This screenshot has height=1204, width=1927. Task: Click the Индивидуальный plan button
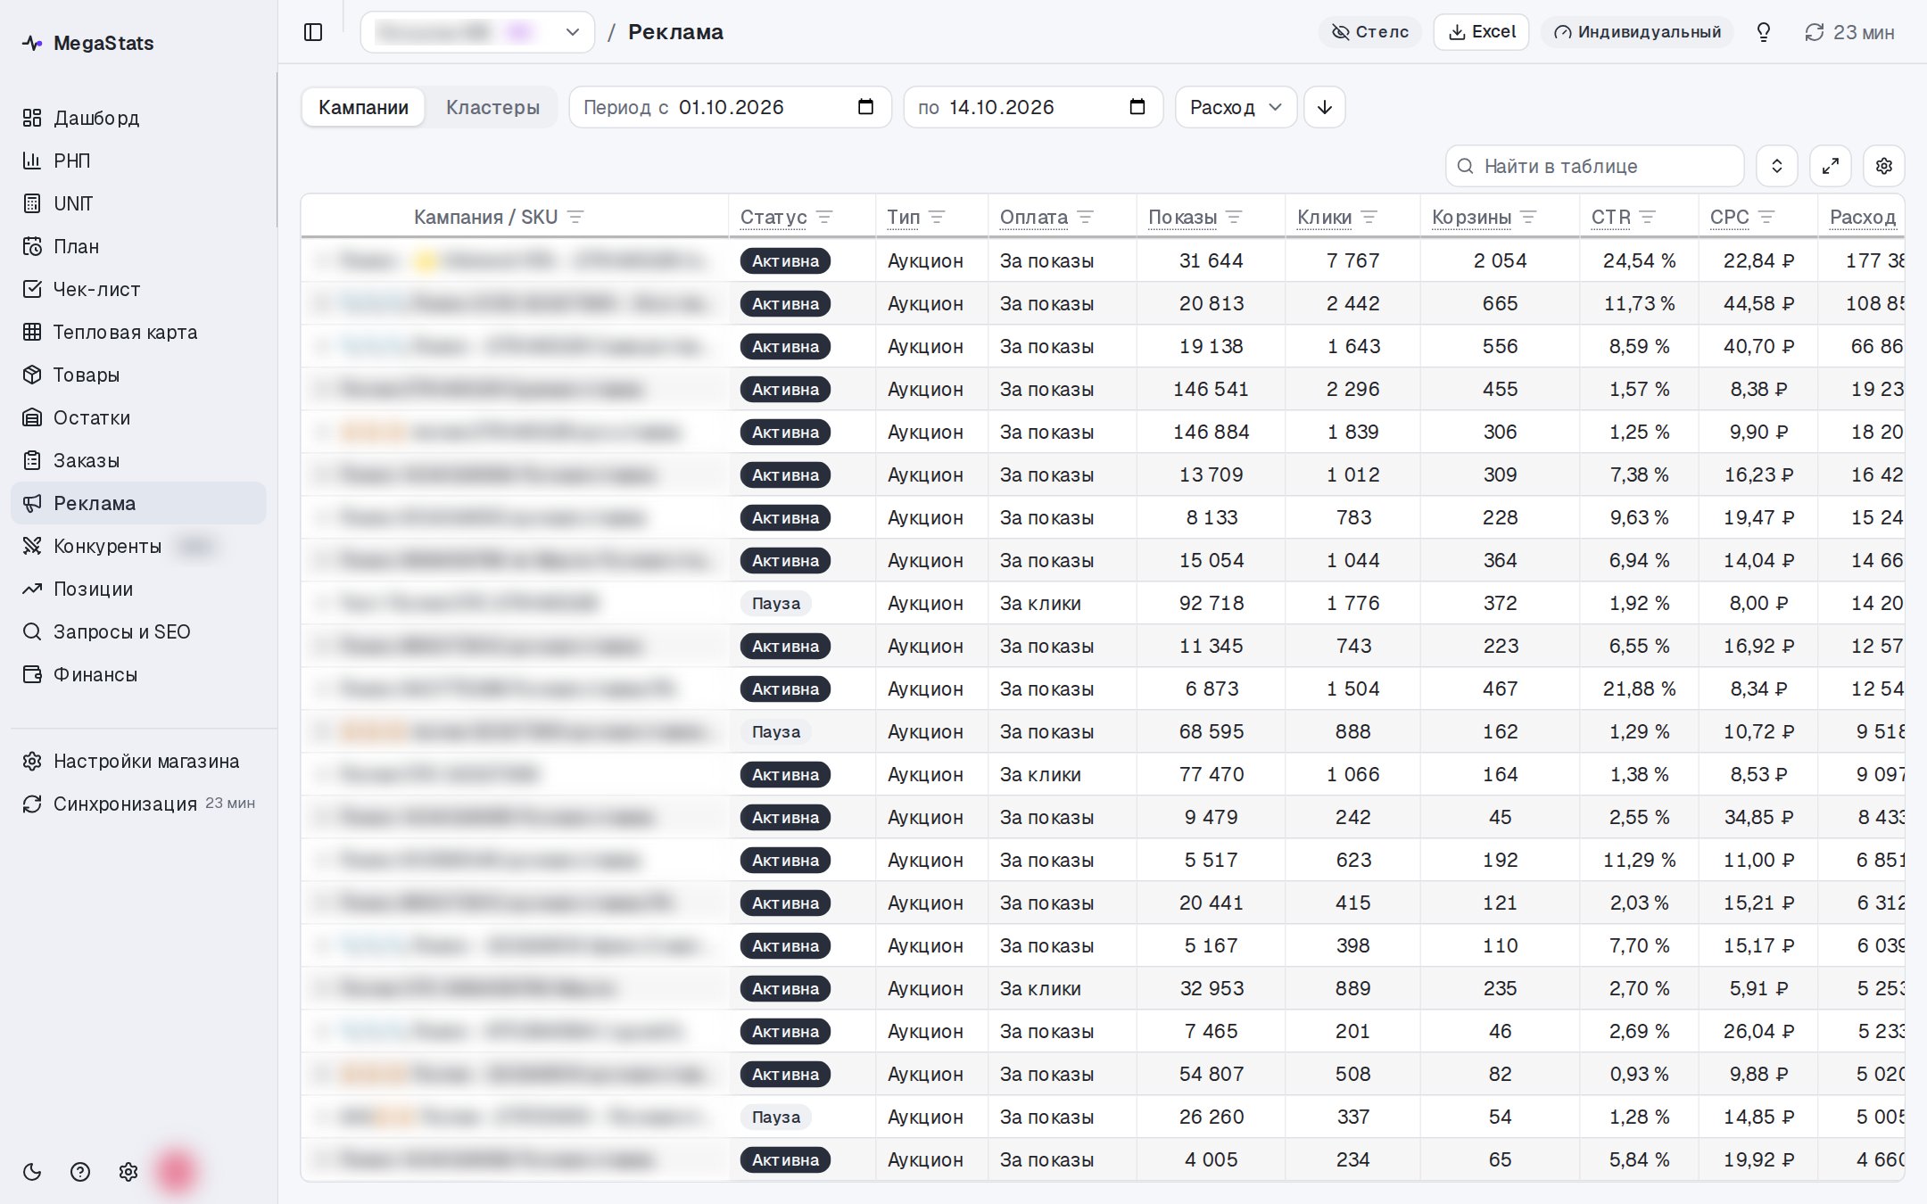(1637, 32)
